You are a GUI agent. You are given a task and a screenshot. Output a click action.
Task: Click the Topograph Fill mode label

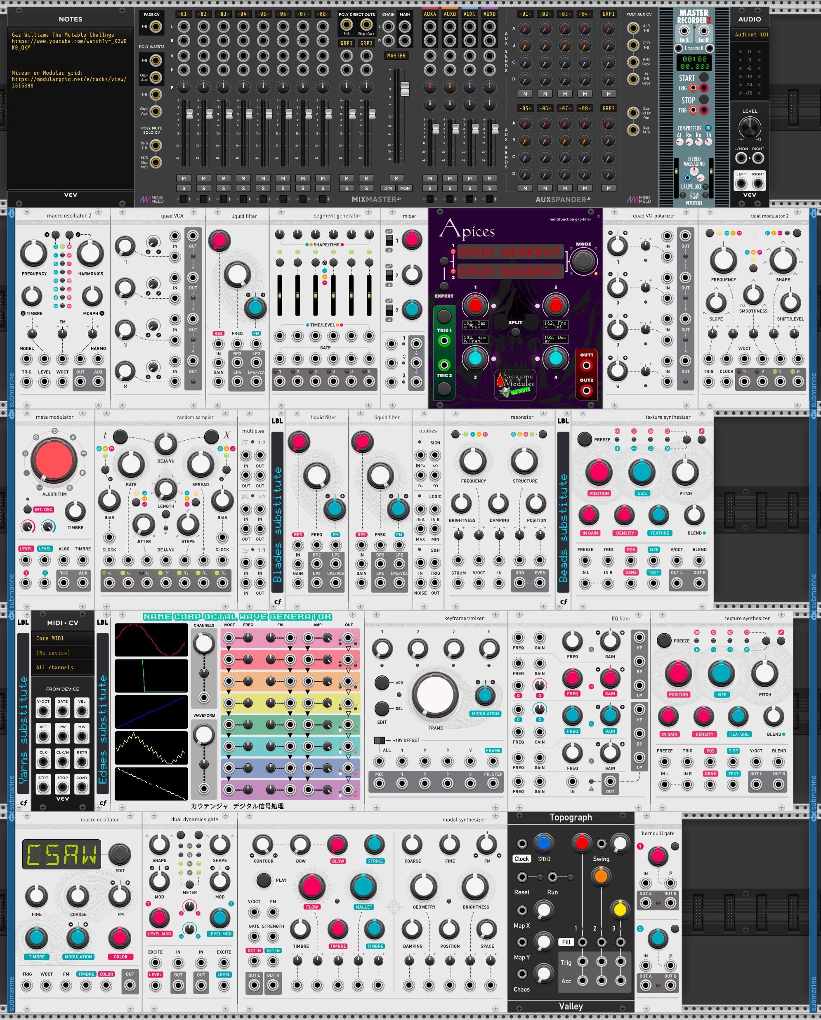click(566, 942)
